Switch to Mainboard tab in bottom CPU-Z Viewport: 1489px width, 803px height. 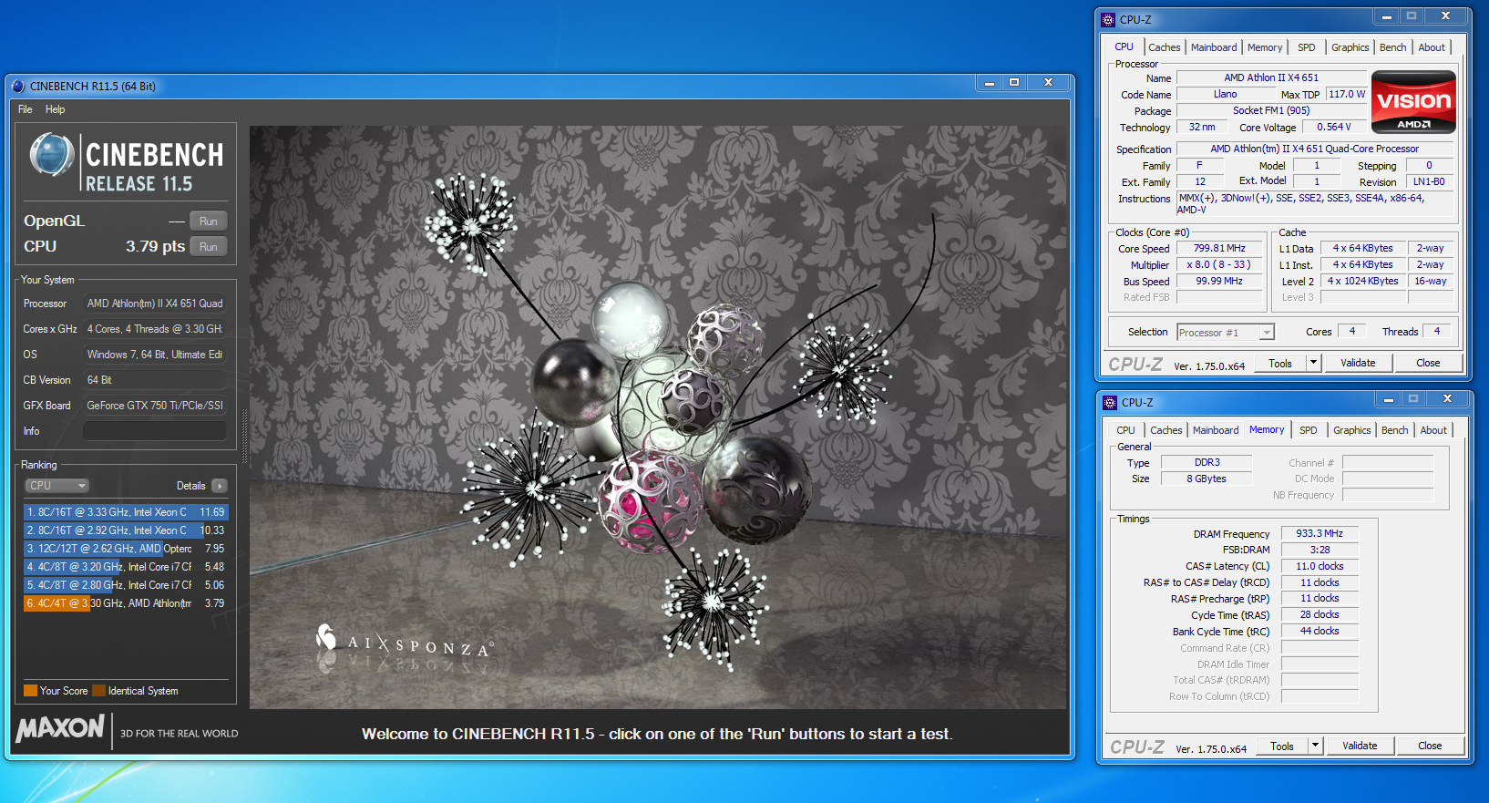coord(1216,430)
